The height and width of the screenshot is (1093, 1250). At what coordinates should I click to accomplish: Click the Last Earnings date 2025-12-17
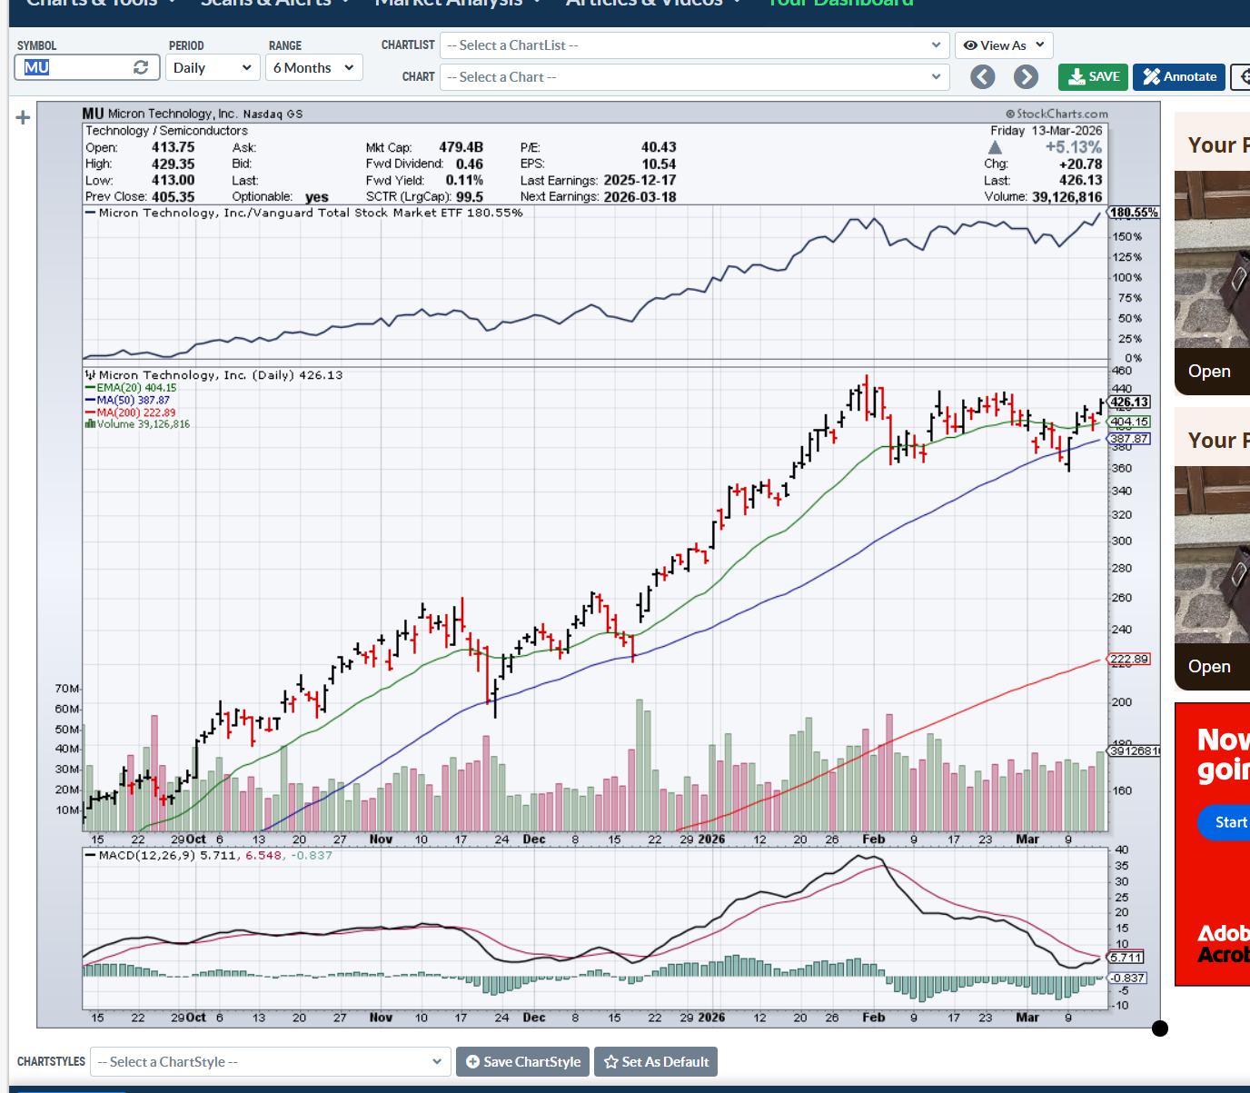pos(640,180)
